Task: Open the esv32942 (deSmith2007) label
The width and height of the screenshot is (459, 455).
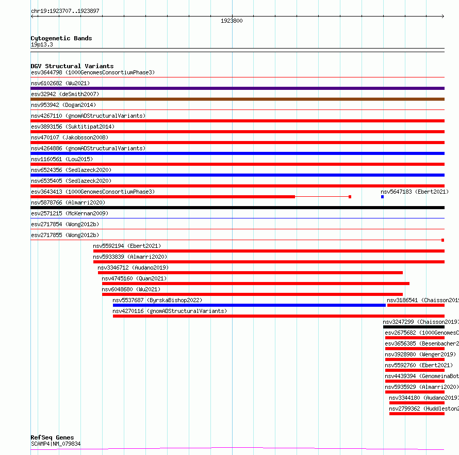Action: tap(65, 94)
